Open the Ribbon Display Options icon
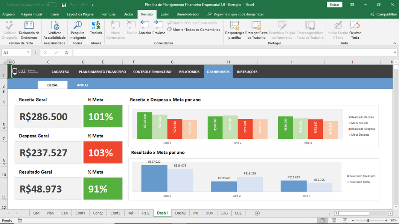Viewport: 399px width, 224px height. [x=352, y=5]
